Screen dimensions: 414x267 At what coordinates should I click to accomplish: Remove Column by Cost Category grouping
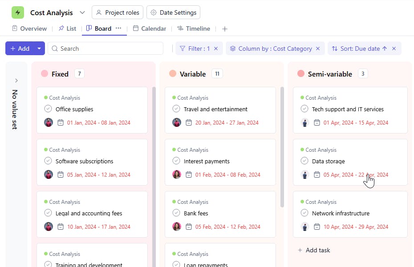coord(318,49)
